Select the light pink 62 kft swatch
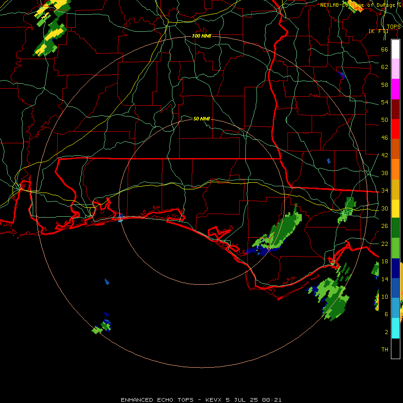This screenshot has height=403, width=403. click(395, 69)
